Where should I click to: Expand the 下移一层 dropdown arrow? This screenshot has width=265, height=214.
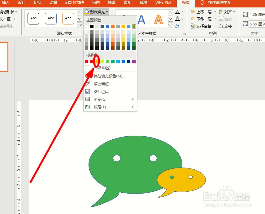[x=215, y=19]
